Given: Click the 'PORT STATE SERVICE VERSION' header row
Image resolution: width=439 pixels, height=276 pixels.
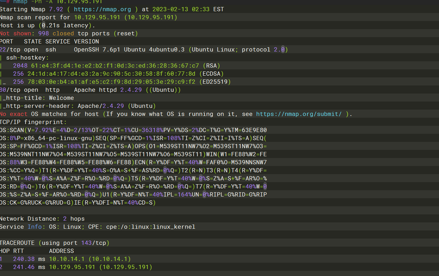Looking at the screenshot, I should coord(49,41).
